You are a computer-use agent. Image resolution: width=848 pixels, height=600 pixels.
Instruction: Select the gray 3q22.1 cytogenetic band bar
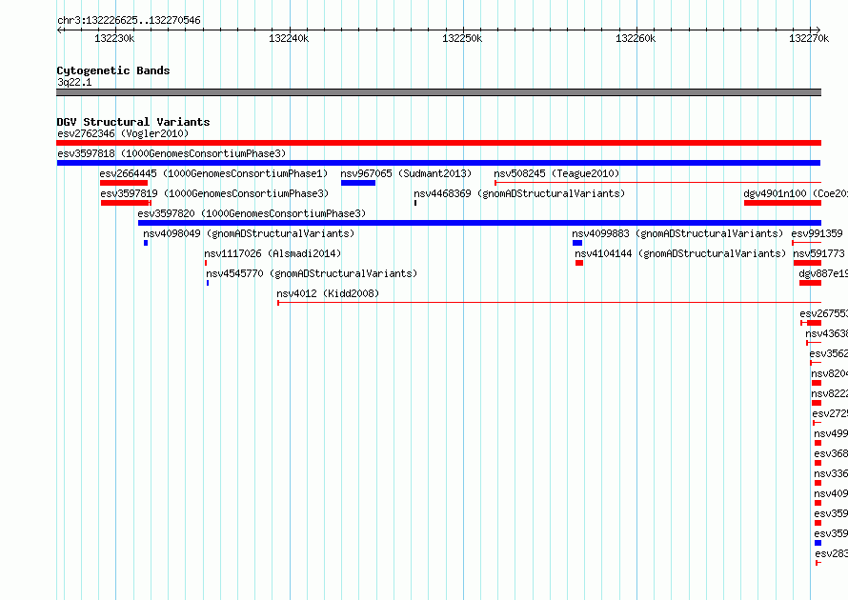point(438,92)
